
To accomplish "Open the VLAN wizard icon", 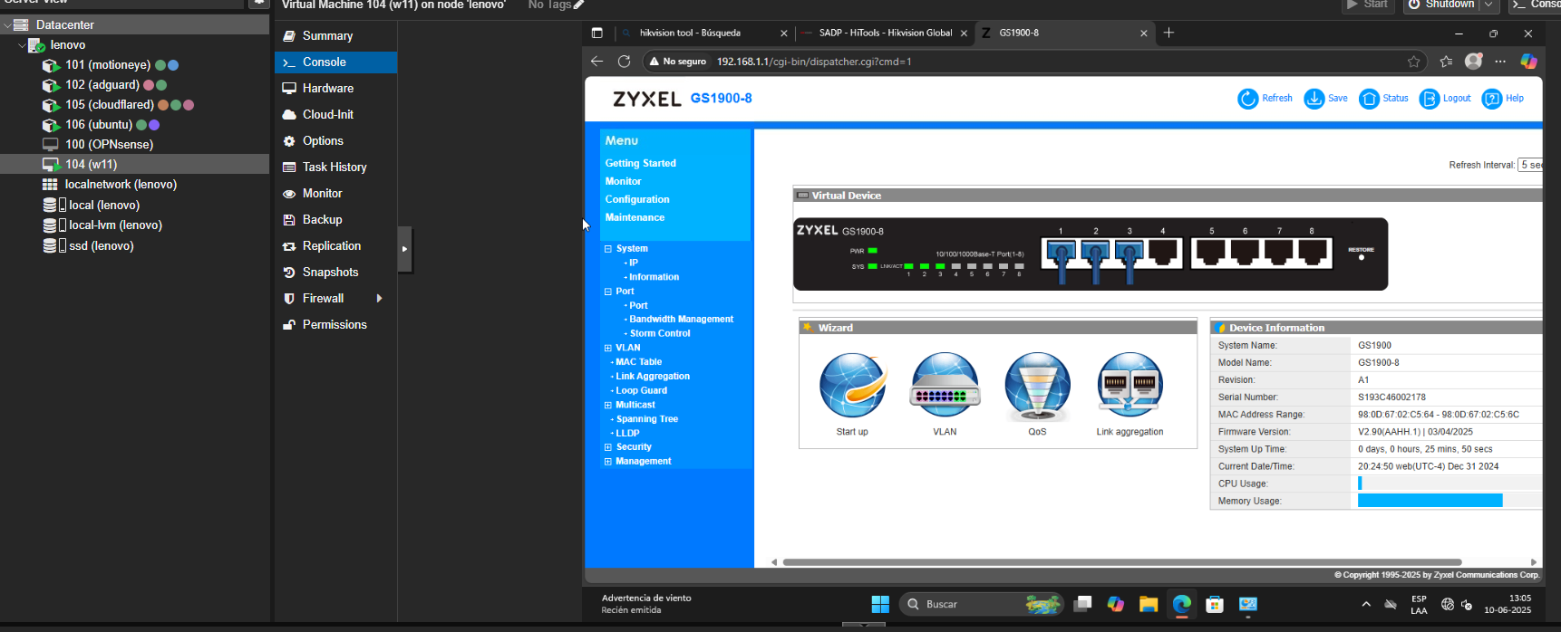I will [945, 385].
